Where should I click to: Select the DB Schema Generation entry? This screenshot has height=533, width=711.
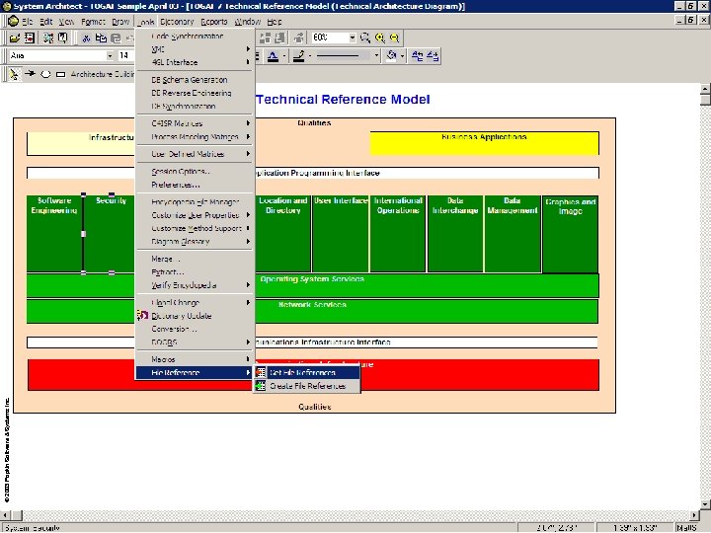[x=189, y=79]
